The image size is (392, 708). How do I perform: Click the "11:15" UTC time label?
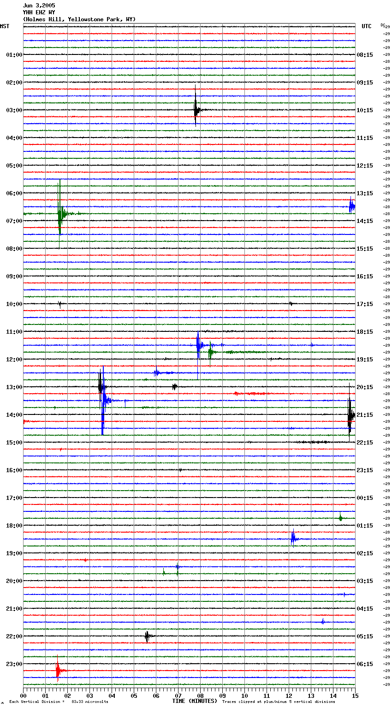pos(365,138)
